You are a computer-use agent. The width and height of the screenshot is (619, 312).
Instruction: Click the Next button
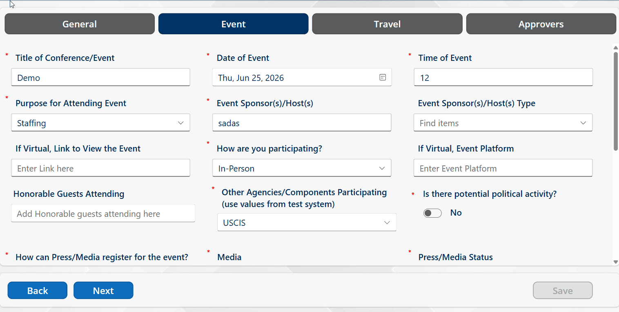[103, 290]
